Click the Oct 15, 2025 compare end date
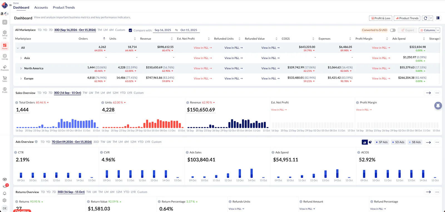This screenshot has width=445, height=212. [x=189, y=30]
